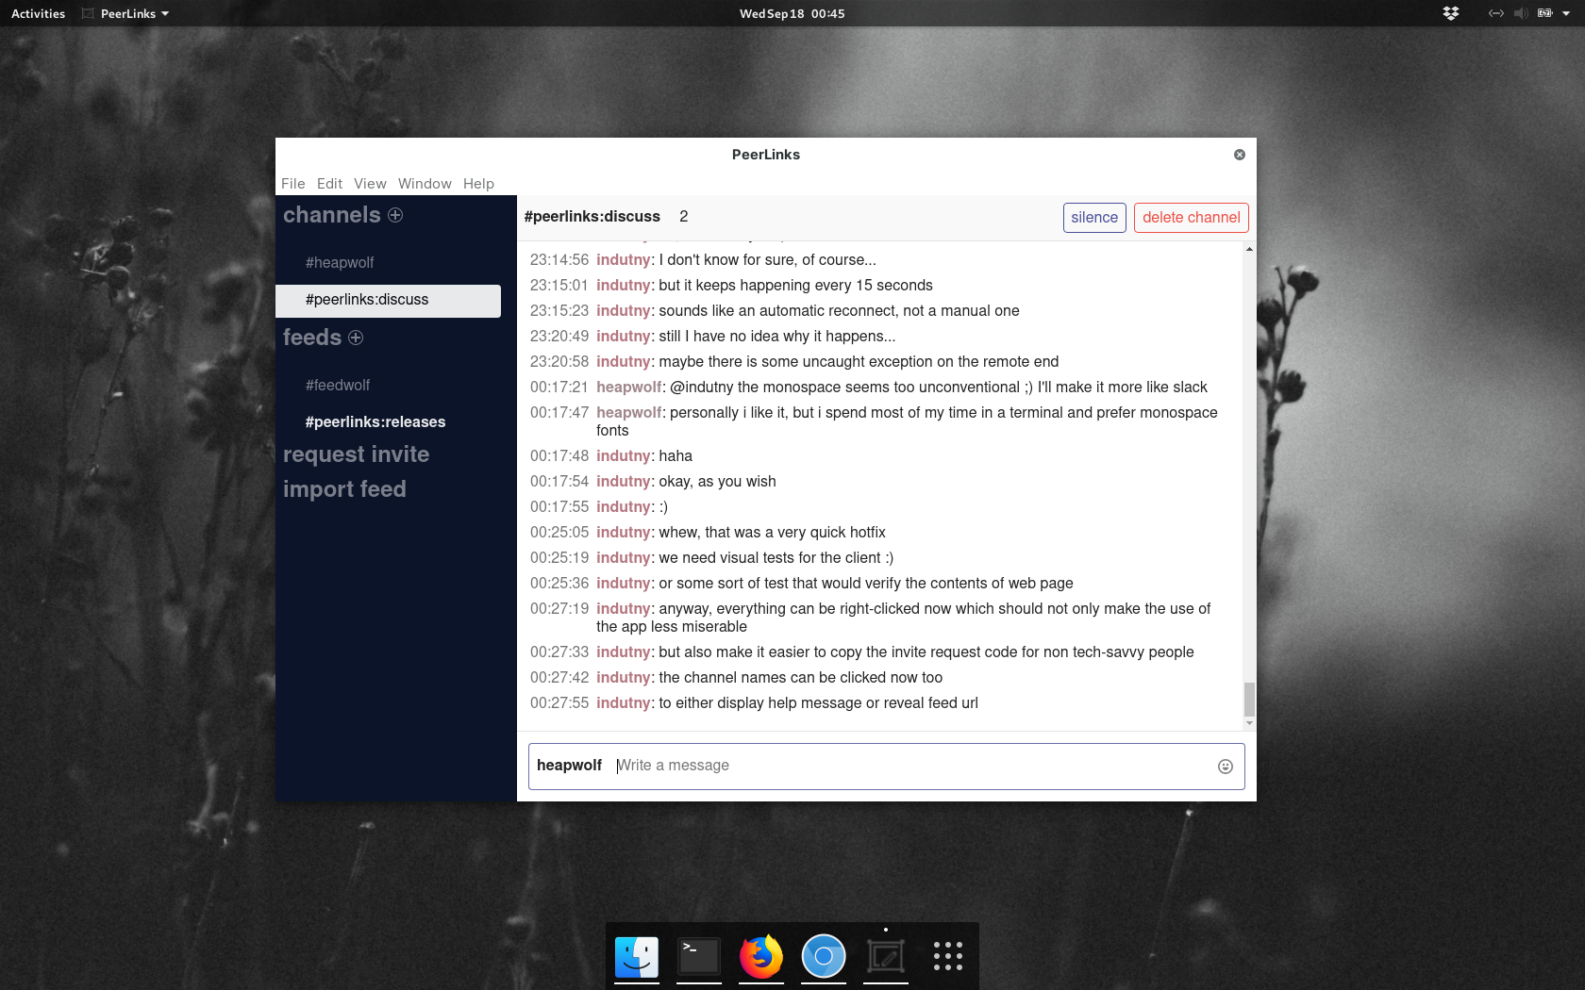1585x990 pixels.
Task: Click import feed in sidebar
Action: [344, 489]
